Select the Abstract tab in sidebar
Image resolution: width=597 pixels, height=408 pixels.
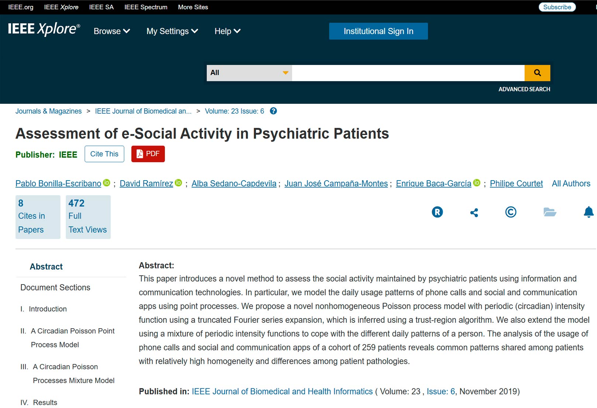tap(46, 267)
